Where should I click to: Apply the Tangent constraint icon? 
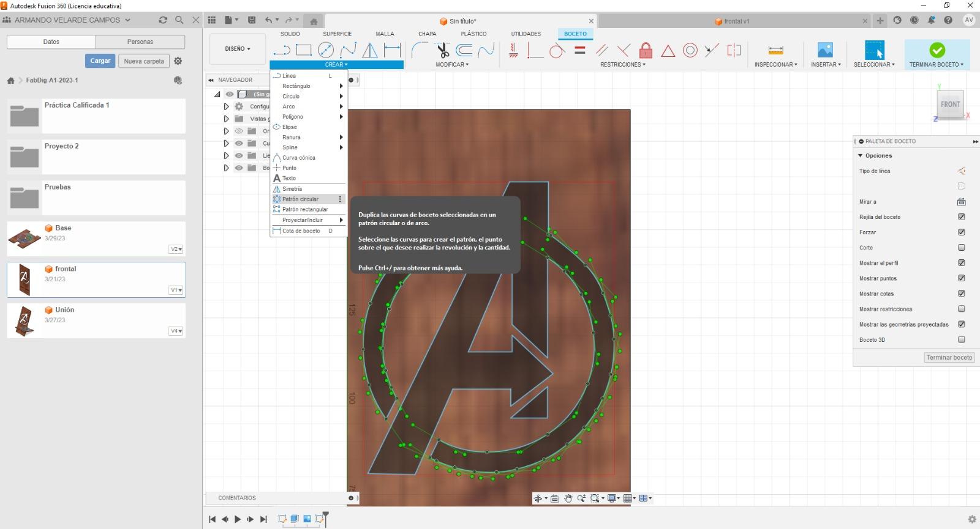point(557,50)
